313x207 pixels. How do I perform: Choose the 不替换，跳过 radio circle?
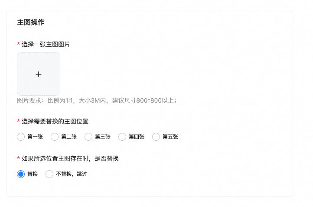coord(49,174)
